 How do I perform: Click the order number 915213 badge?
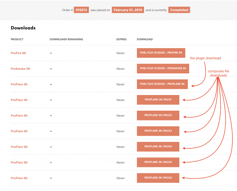tap(81, 10)
